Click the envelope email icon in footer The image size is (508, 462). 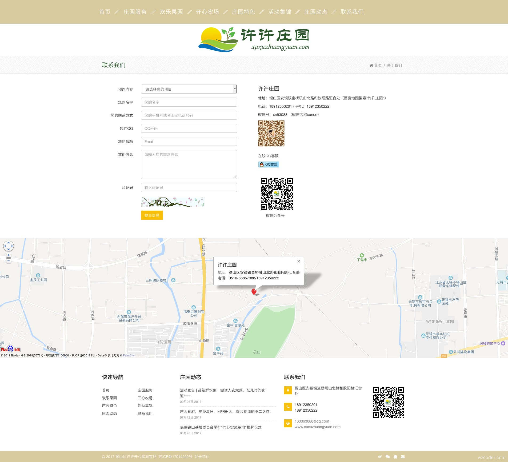pos(403,457)
